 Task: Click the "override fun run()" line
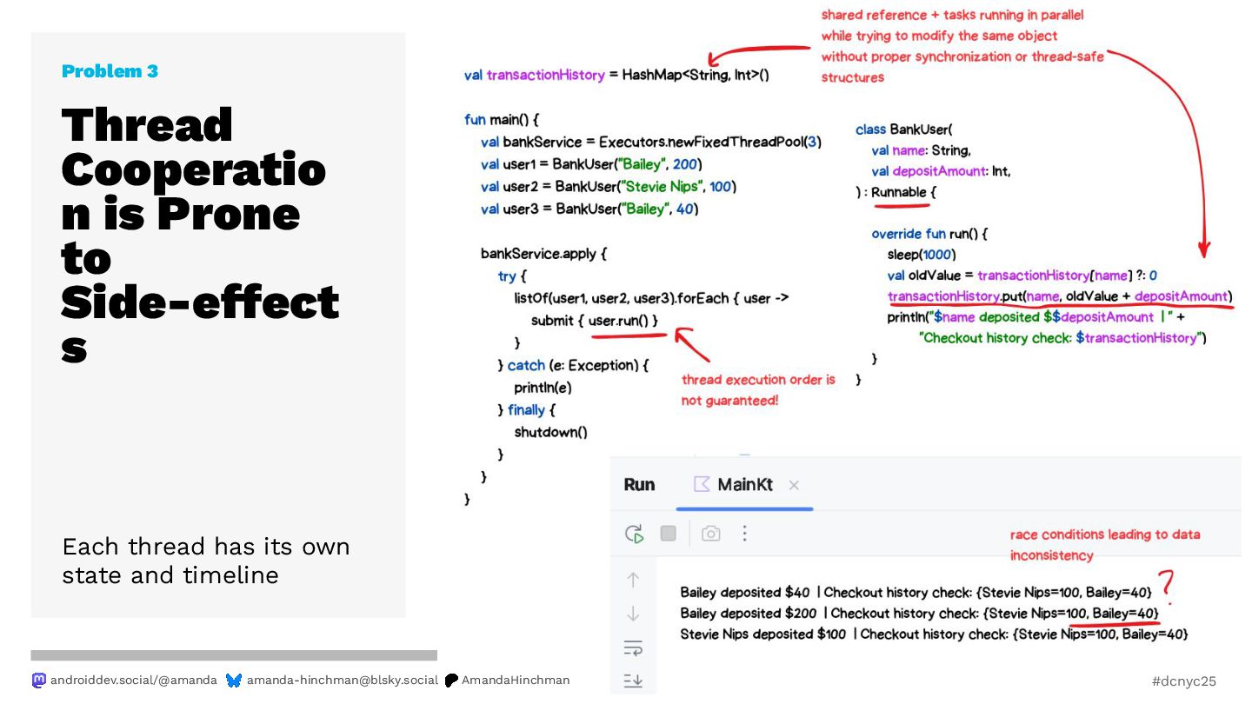[x=929, y=235]
